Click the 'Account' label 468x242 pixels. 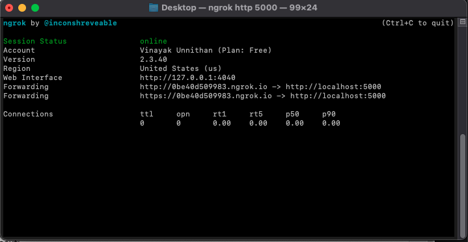19,50
